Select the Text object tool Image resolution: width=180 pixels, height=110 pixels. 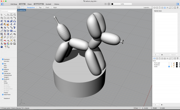pyautogui.click(x=14, y=28)
